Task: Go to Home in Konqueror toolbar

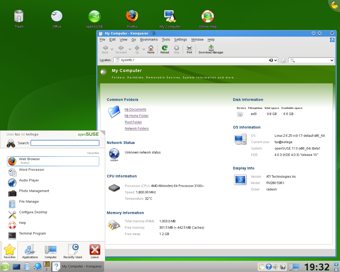Action: 151,49
